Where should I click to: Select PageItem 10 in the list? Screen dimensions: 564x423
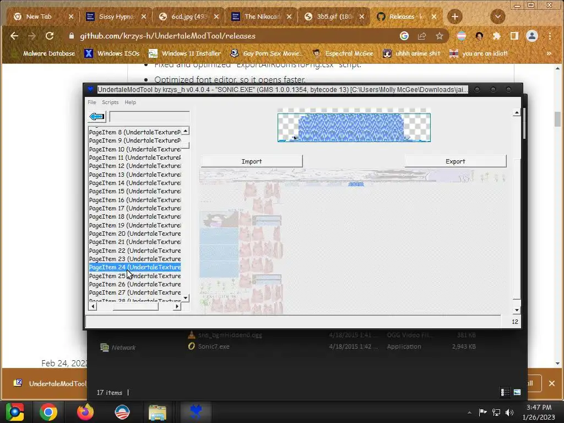(x=135, y=149)
